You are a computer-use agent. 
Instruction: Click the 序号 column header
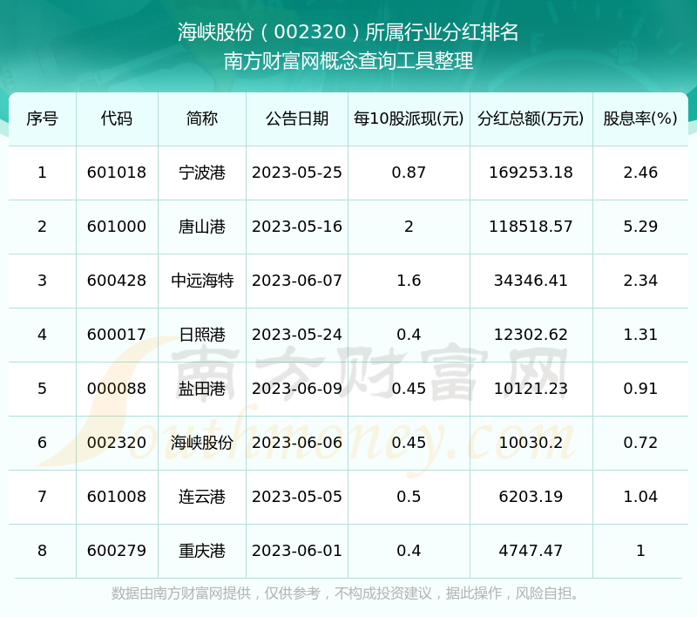tap(42, 119)
